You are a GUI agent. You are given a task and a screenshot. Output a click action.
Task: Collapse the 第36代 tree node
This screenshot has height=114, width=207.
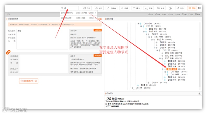tap(157, 50)
